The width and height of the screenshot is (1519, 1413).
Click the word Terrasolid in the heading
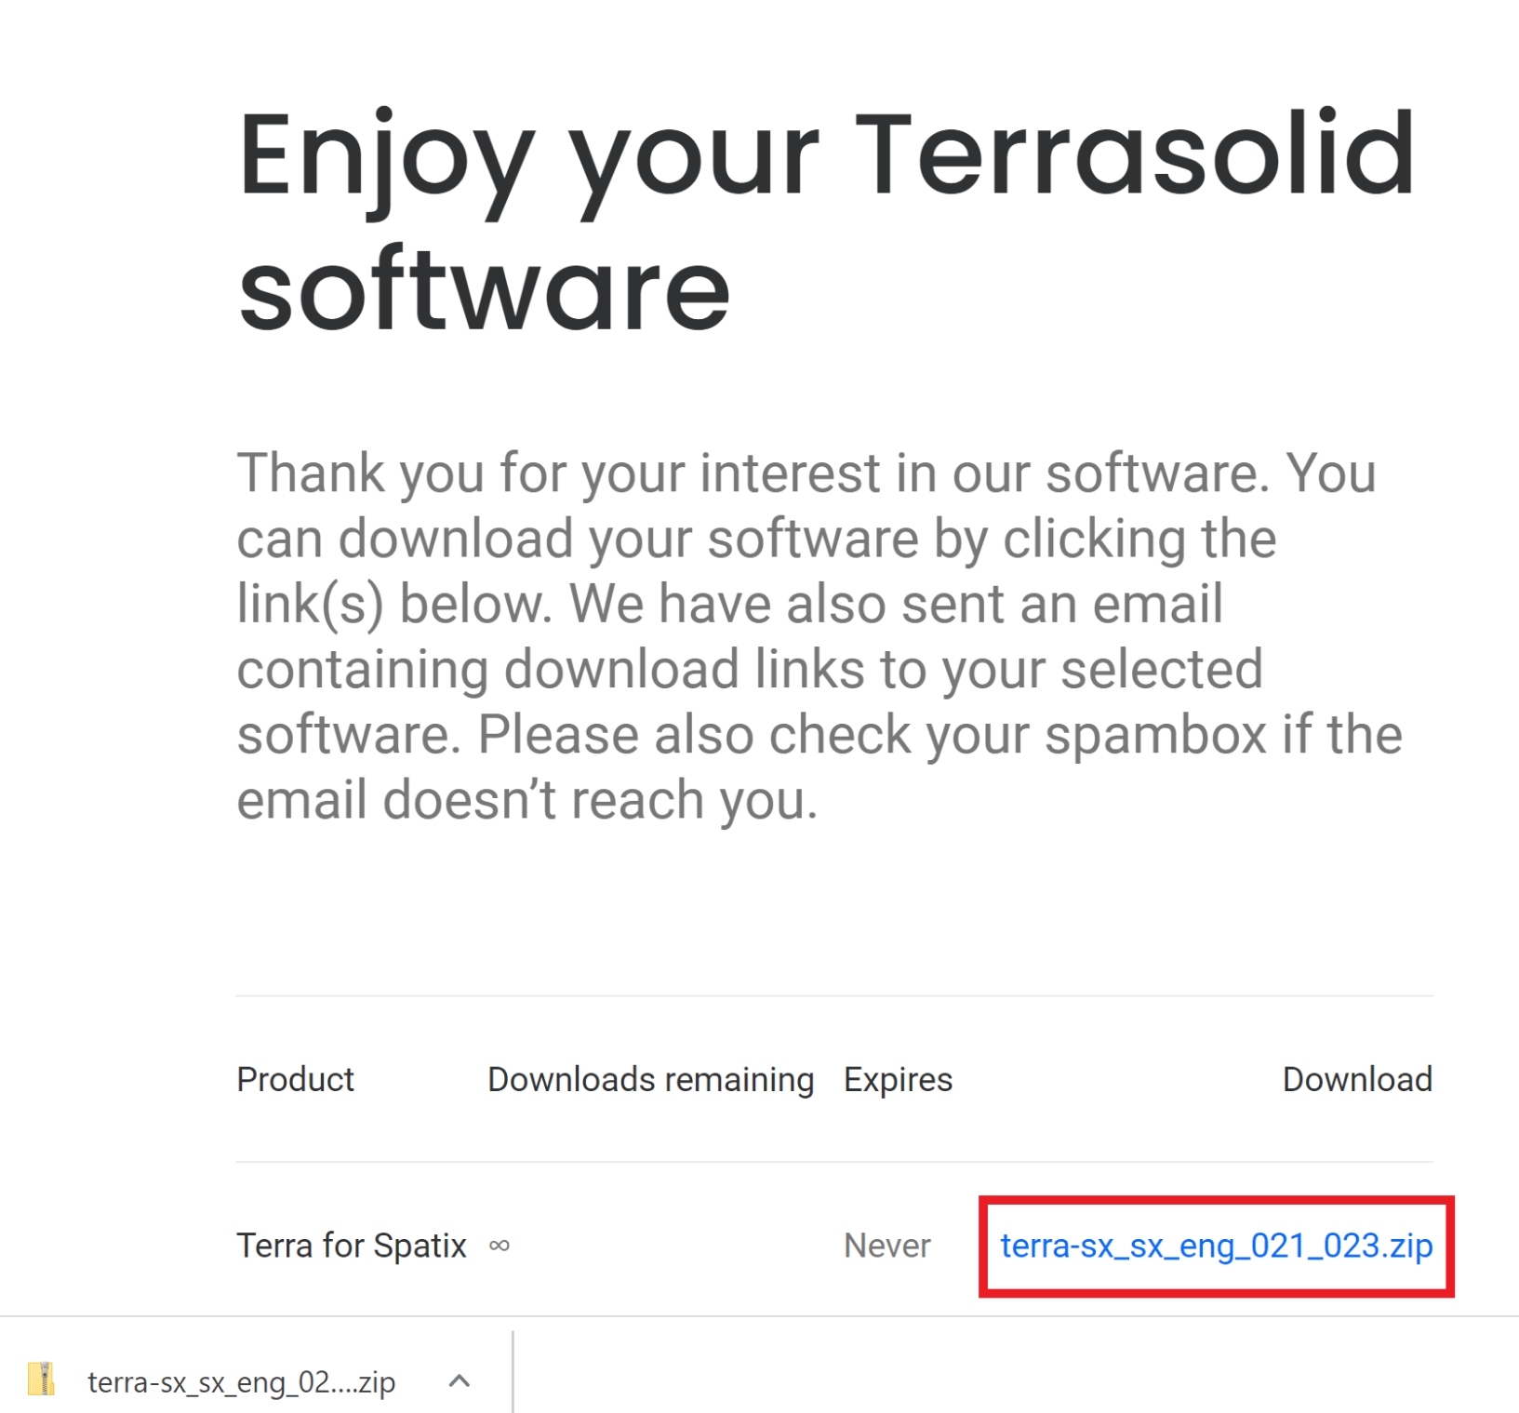pos(1135,155)
